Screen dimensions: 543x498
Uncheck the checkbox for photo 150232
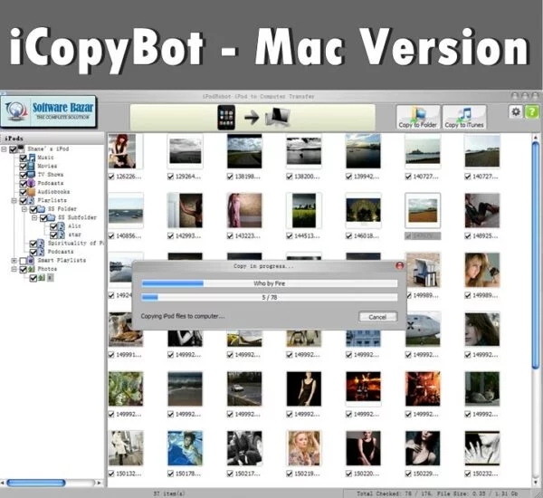(x=468, y=474)
